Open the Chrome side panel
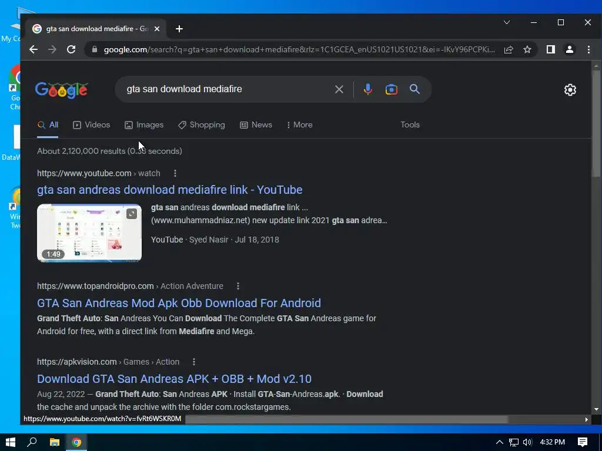This screenshot has width=602, height=451. (550, 49)
